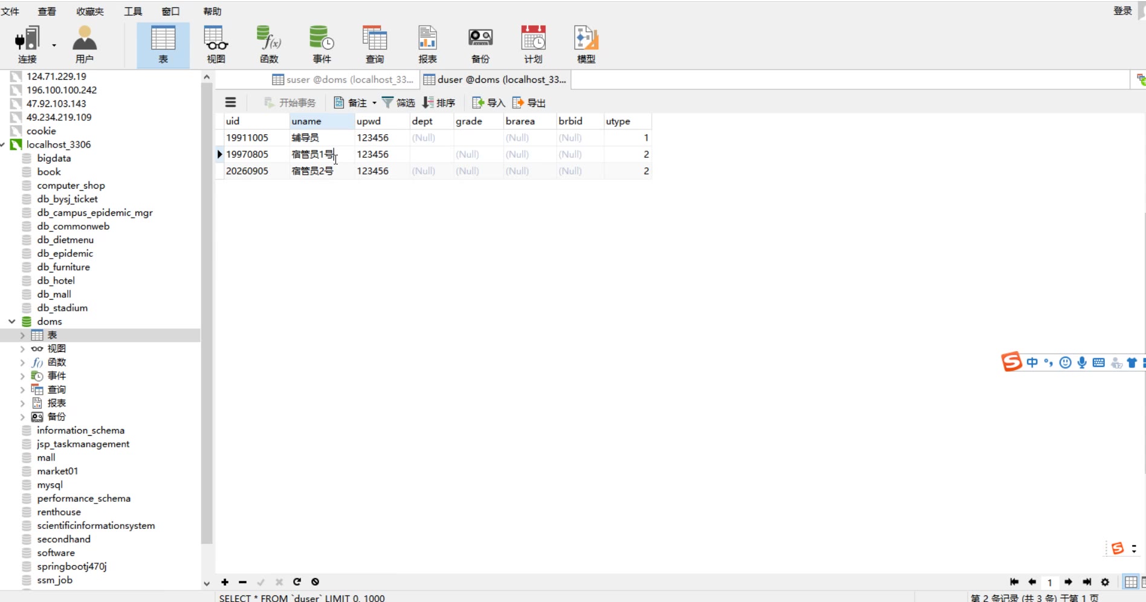
Task: Click the sidebar scroll down arrow
Action: coord(207,583)
